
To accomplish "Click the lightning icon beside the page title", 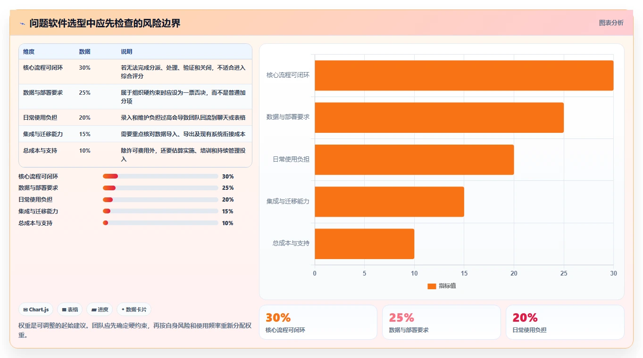I will coord(23,24).
